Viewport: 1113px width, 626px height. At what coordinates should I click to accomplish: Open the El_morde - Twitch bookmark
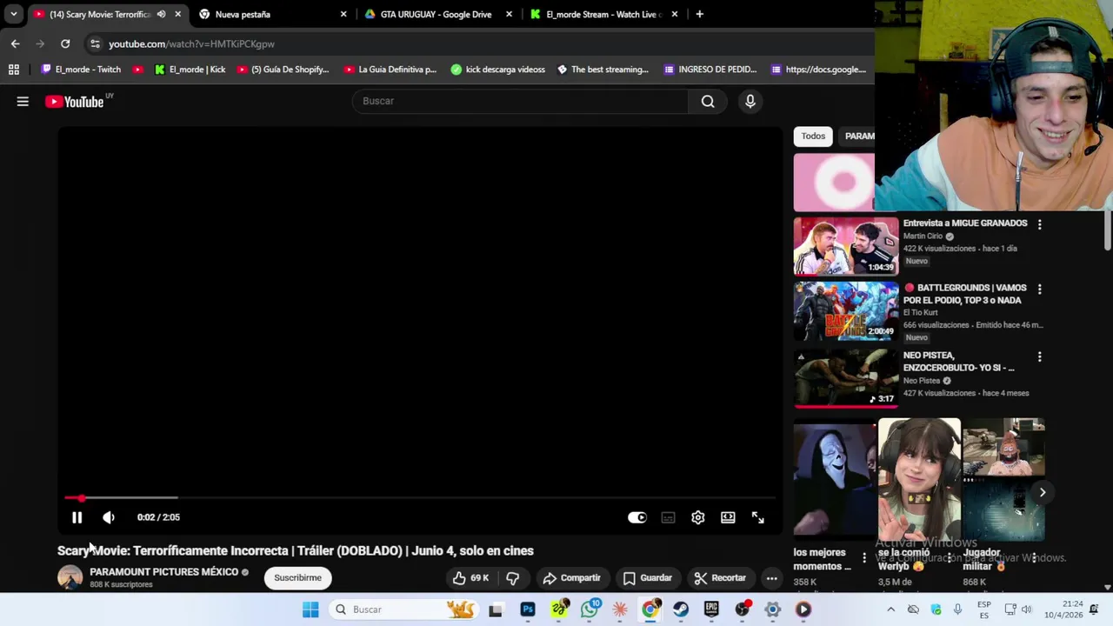[81, 70]
